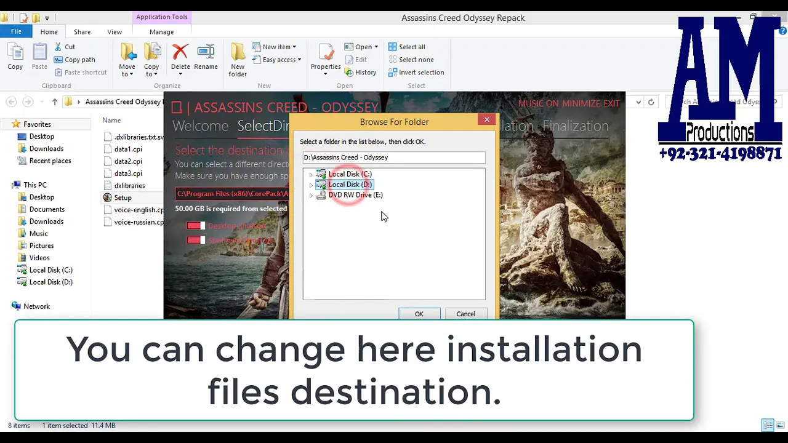Select Videos under This PC
The image size is (788, 443).
[39, 258]
